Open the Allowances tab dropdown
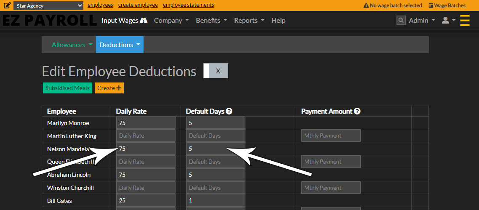Screen dimensions: 479x210 click(72, 45)
